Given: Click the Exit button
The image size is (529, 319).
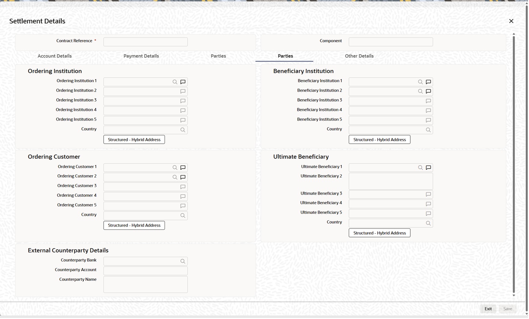Looking at the screenshot, I should coord(488,309).
